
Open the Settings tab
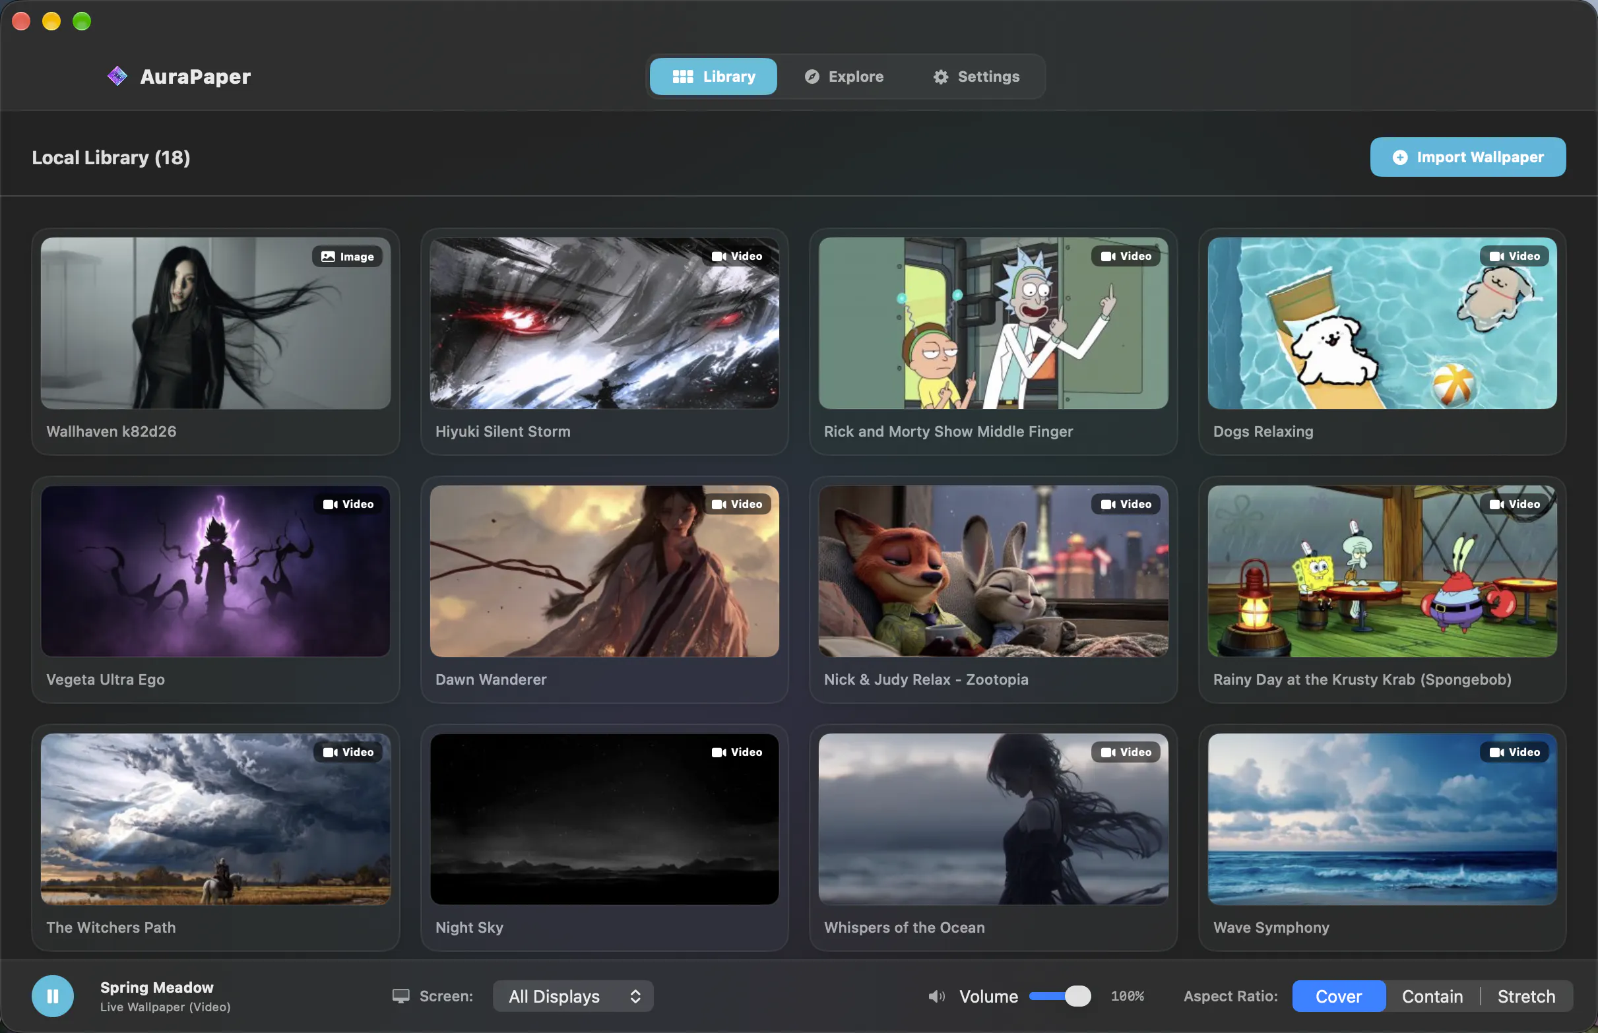[x=976, y=77]
